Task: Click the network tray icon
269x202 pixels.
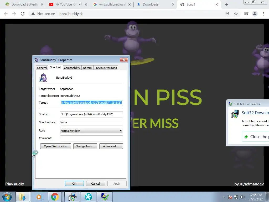Action: point(236,197)
